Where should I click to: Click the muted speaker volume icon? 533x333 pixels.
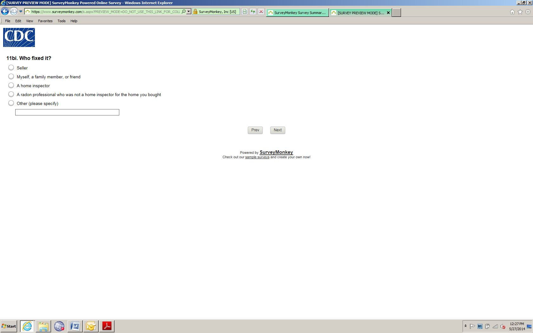coord(503,326)
